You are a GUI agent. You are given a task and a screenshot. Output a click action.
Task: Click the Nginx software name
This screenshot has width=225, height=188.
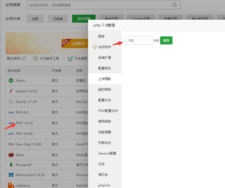coord(20,81)
